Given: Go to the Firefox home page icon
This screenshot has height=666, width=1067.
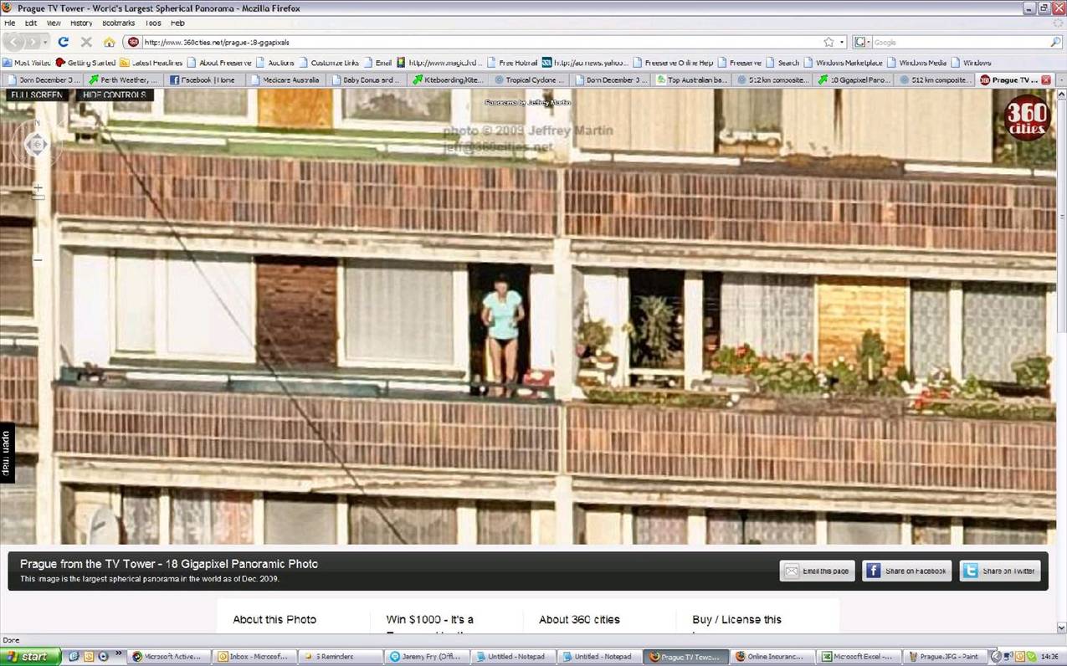Looking at the screenshot, I should 109,42.
